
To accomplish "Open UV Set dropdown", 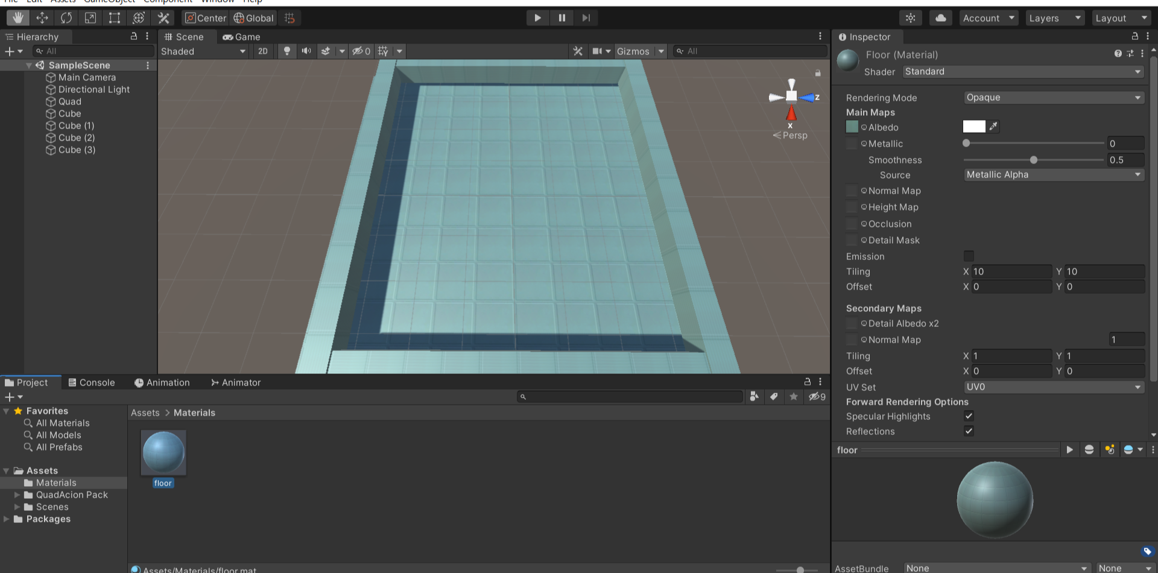I will [x=1054, y=387].
